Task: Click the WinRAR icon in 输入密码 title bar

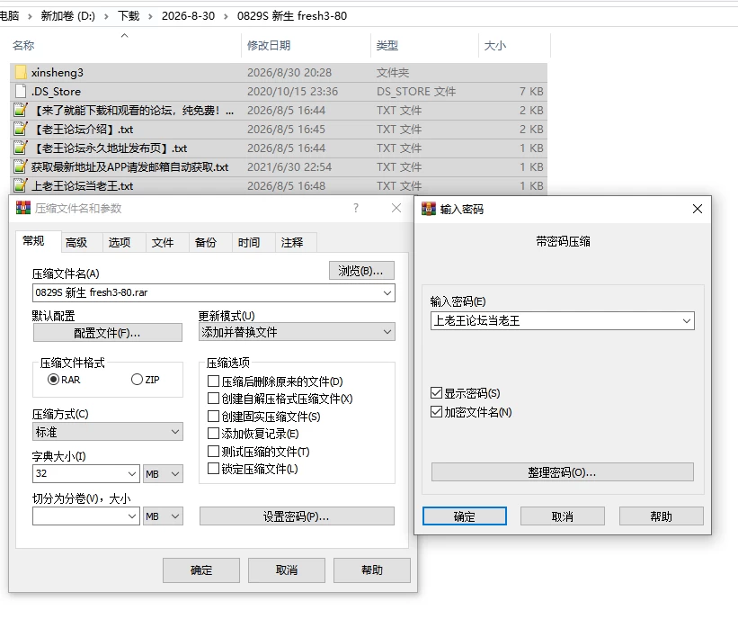Action: tap(428, 209)
